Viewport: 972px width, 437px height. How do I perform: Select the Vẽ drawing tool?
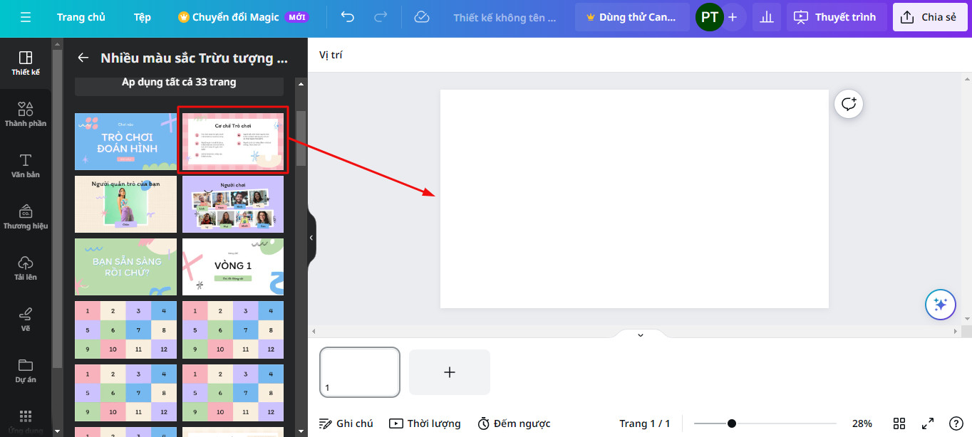[x=26, y=320]
